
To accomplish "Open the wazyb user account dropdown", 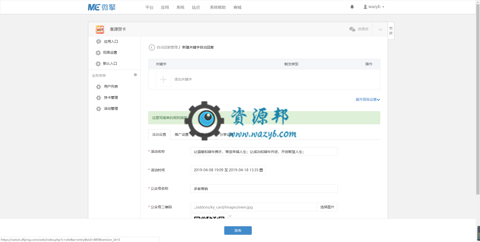I will pos(374,7).
